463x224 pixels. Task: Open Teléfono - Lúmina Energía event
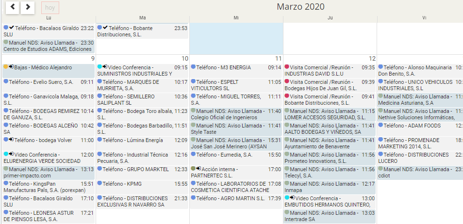[142, 143]
